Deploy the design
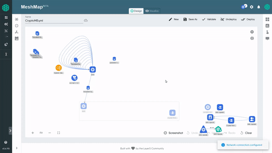Viewport: 272px width, 153px height. coord(248,19)
